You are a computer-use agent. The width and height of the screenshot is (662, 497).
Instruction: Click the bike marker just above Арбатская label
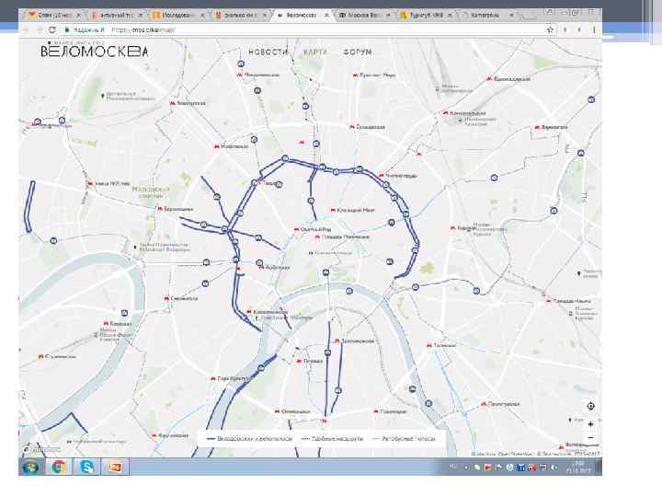click(259, 263)
